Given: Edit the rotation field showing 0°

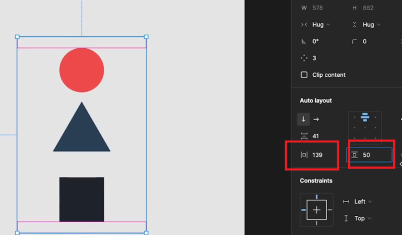Looking at the screenshot, I should coord(315,41).
